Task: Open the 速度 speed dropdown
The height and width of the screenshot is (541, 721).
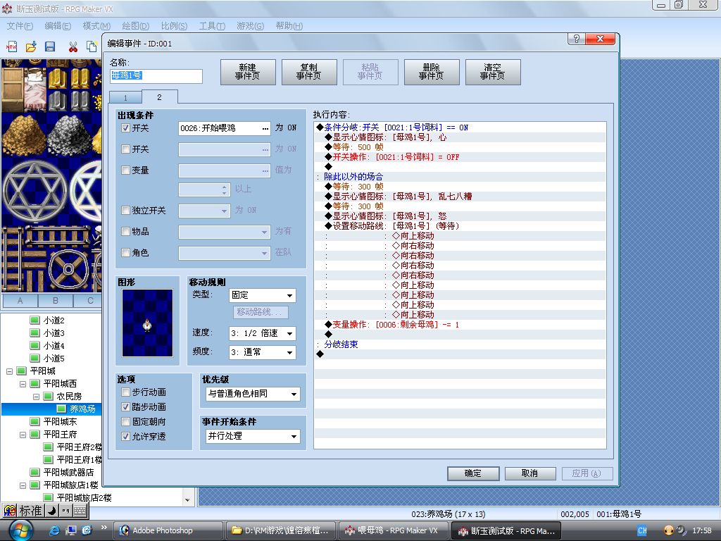Action: pyautogui.click(x=262, y=333)
